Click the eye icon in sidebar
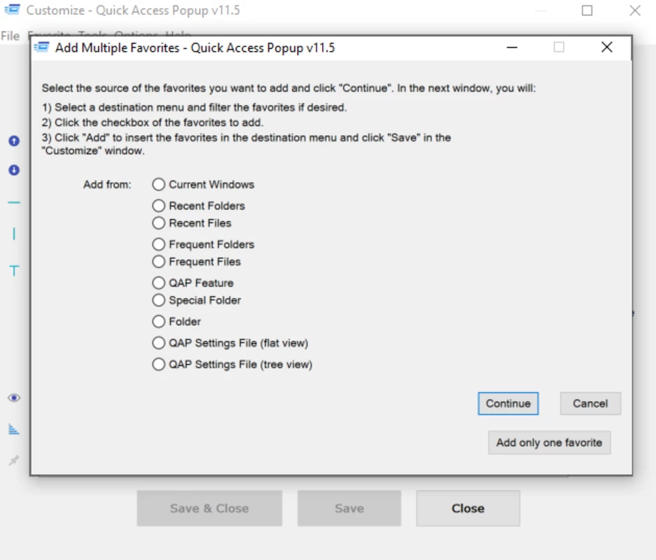This screenshot has width=656, height=560. (14, 398)
